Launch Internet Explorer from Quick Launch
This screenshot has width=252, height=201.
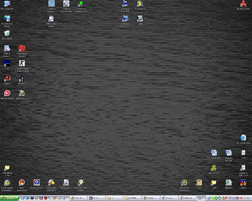28,198
